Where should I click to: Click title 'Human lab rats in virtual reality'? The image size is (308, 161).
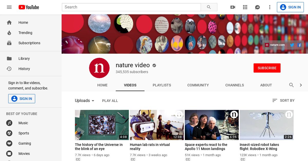coord(150,147)
